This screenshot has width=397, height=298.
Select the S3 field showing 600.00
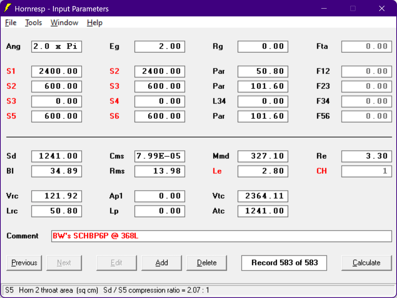click(x=160, y=86)
